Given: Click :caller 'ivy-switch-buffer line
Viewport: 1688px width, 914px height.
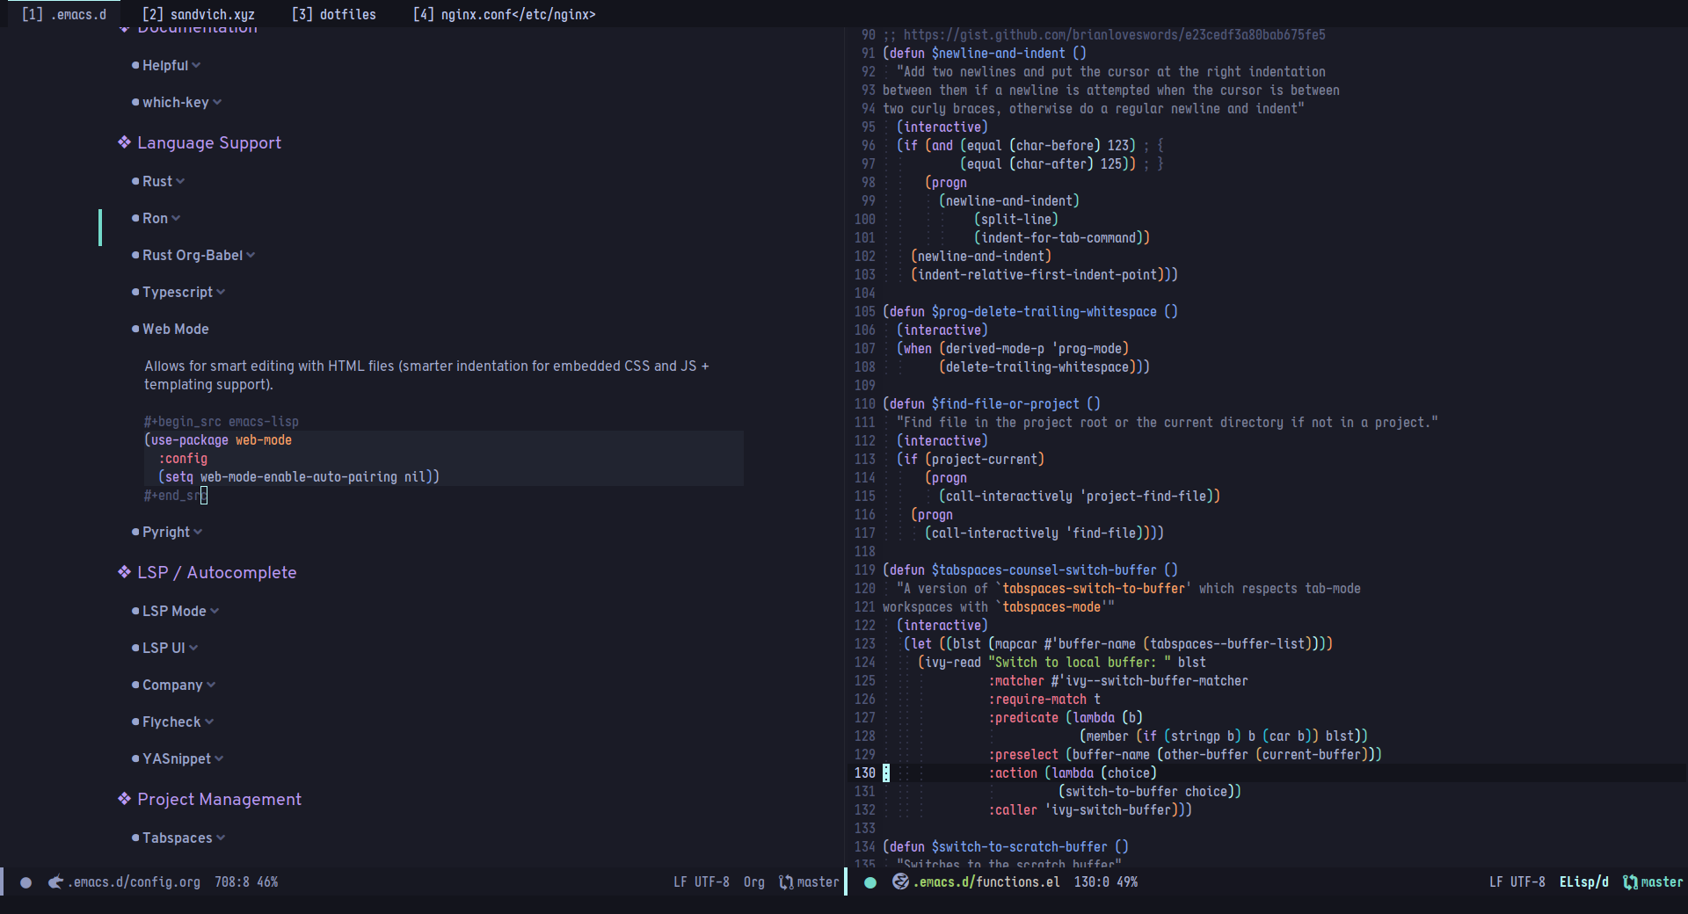Looking at the screenshot, I should [x=1090, y=810].
